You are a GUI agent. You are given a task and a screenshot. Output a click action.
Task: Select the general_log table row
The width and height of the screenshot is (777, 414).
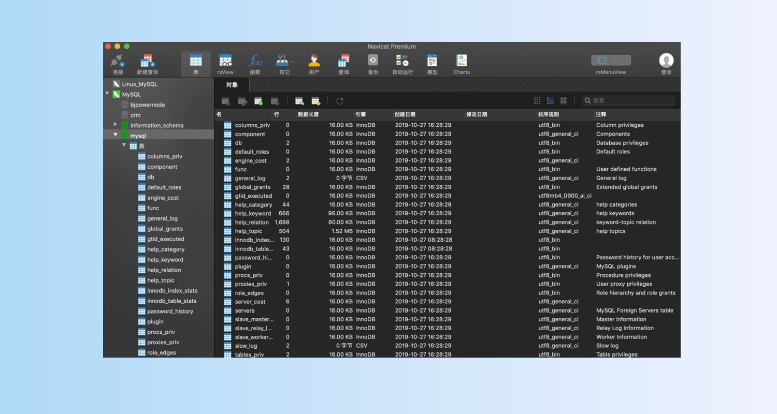point(448,178)
